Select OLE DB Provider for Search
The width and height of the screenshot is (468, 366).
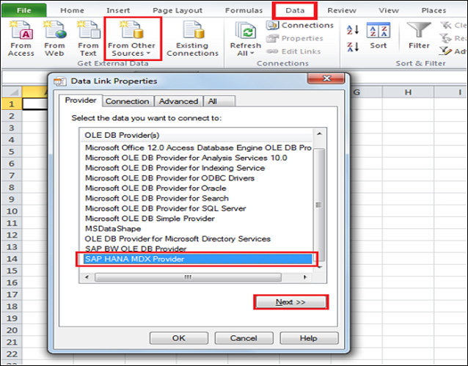[157, 199]
